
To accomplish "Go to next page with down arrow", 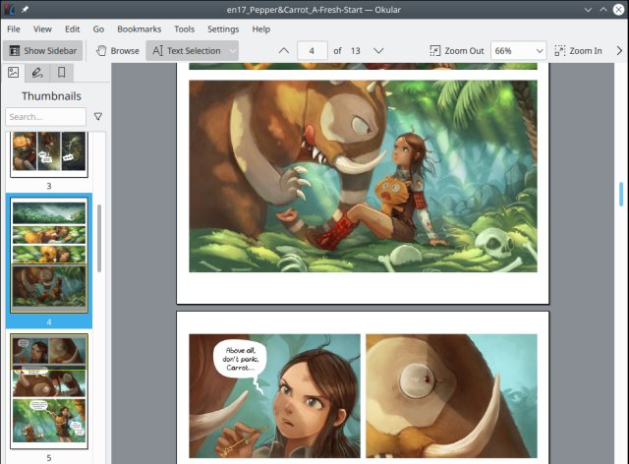I will [x=378, y=51].
